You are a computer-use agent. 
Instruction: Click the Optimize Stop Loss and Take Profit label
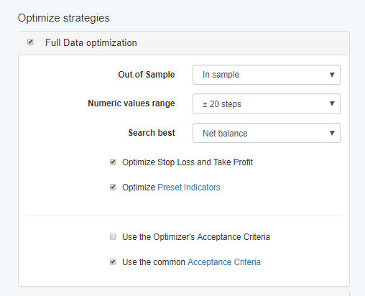[x=188, y=162]
